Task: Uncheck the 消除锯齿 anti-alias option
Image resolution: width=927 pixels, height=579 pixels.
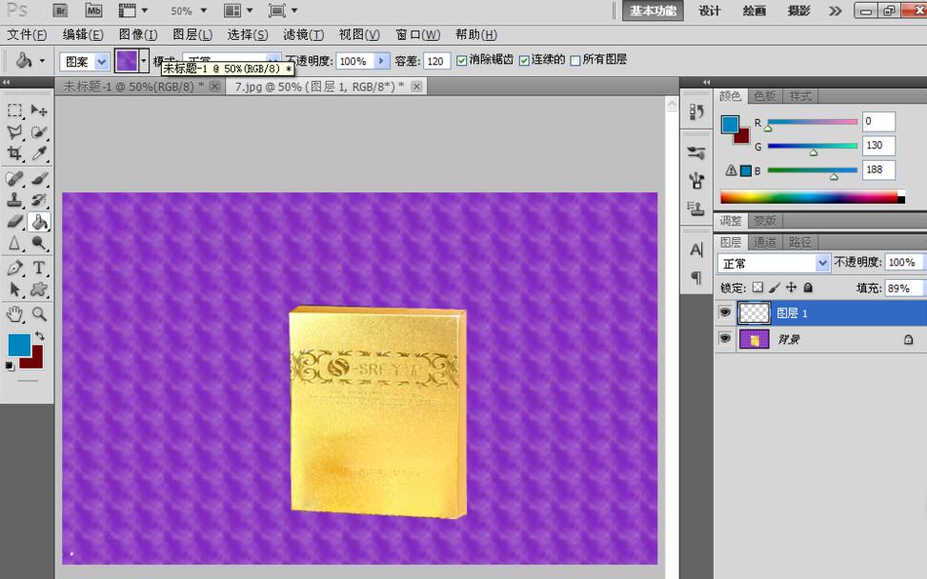Action: point(461,60)
